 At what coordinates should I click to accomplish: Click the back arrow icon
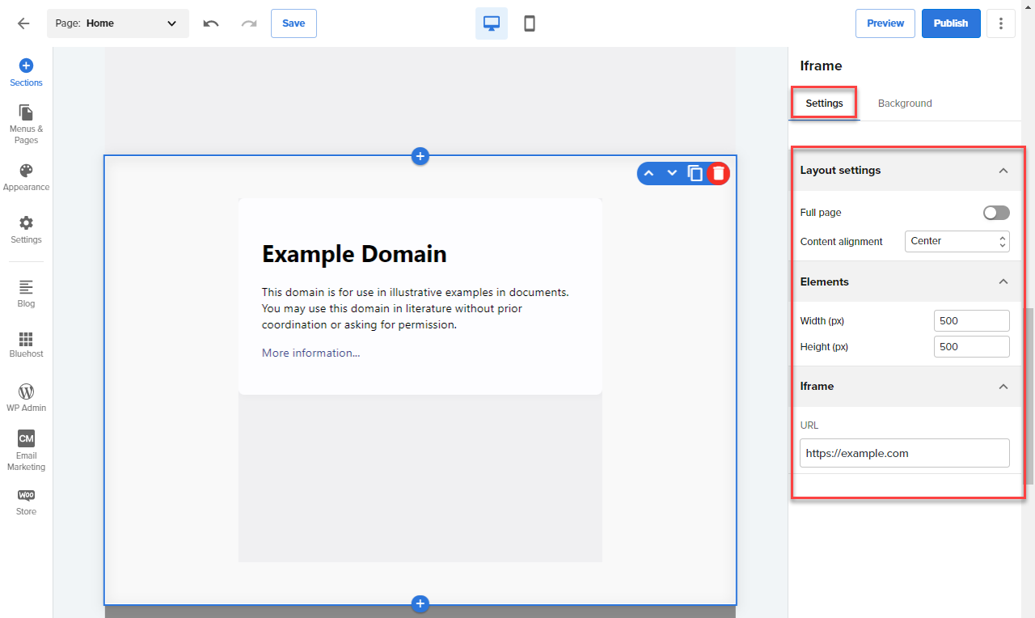point(23,23)
